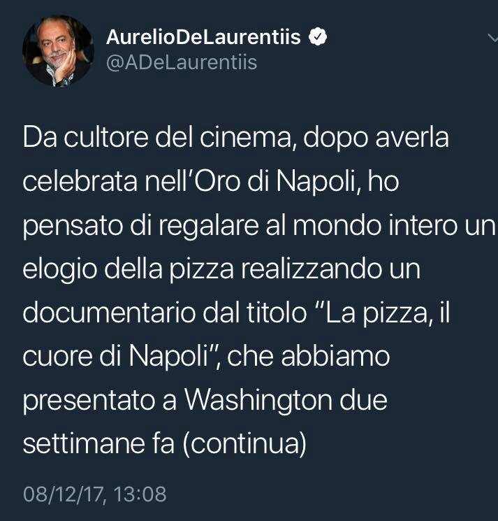Open the AurelioDeLaurentiis display name

[x=203, y=36]
